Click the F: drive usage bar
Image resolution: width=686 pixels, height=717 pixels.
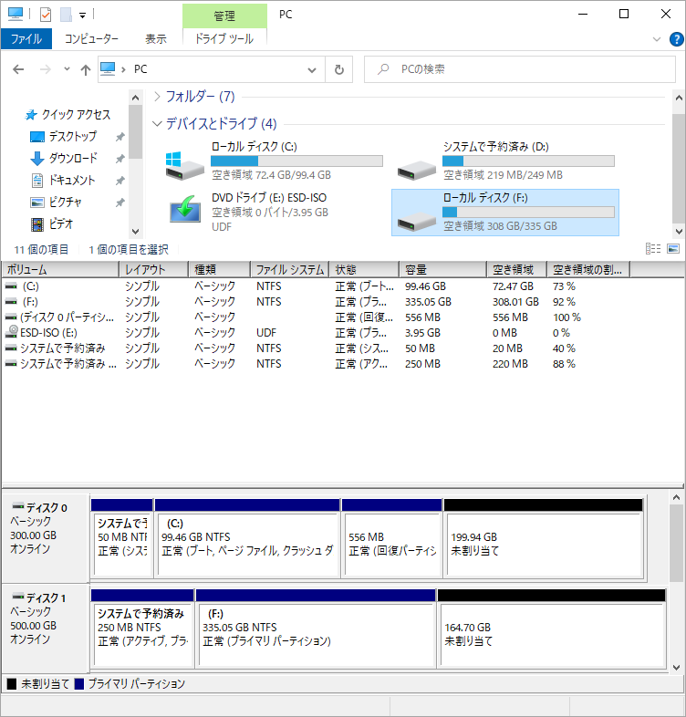[x=528, y=213]
